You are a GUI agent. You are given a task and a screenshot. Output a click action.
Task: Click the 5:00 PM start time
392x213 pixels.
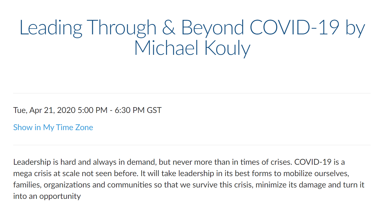(93, 110)
